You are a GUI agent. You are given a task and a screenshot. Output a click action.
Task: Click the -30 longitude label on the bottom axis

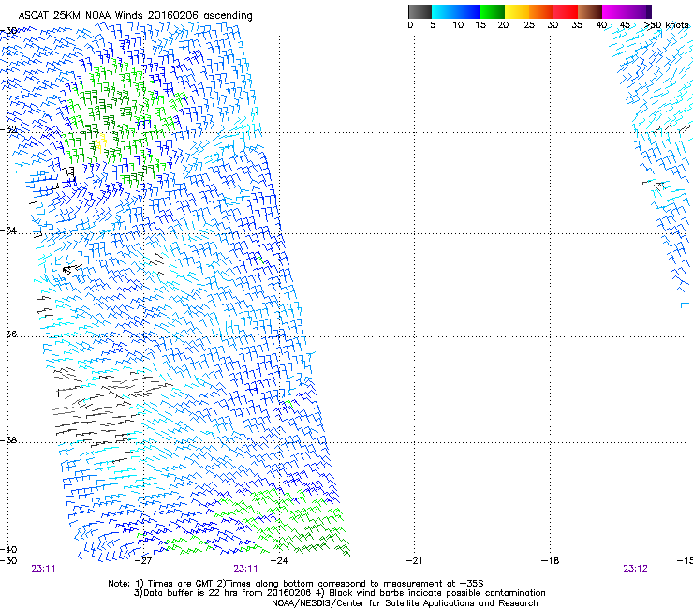(x=8, y=561)
